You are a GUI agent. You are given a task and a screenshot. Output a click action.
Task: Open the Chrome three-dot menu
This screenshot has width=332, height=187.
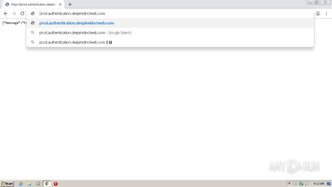point(326,14)
